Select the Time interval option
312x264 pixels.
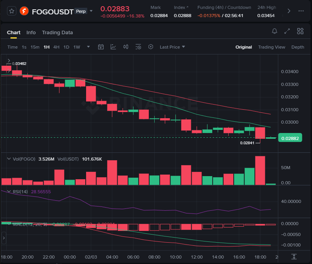click(x=12, y=47)
